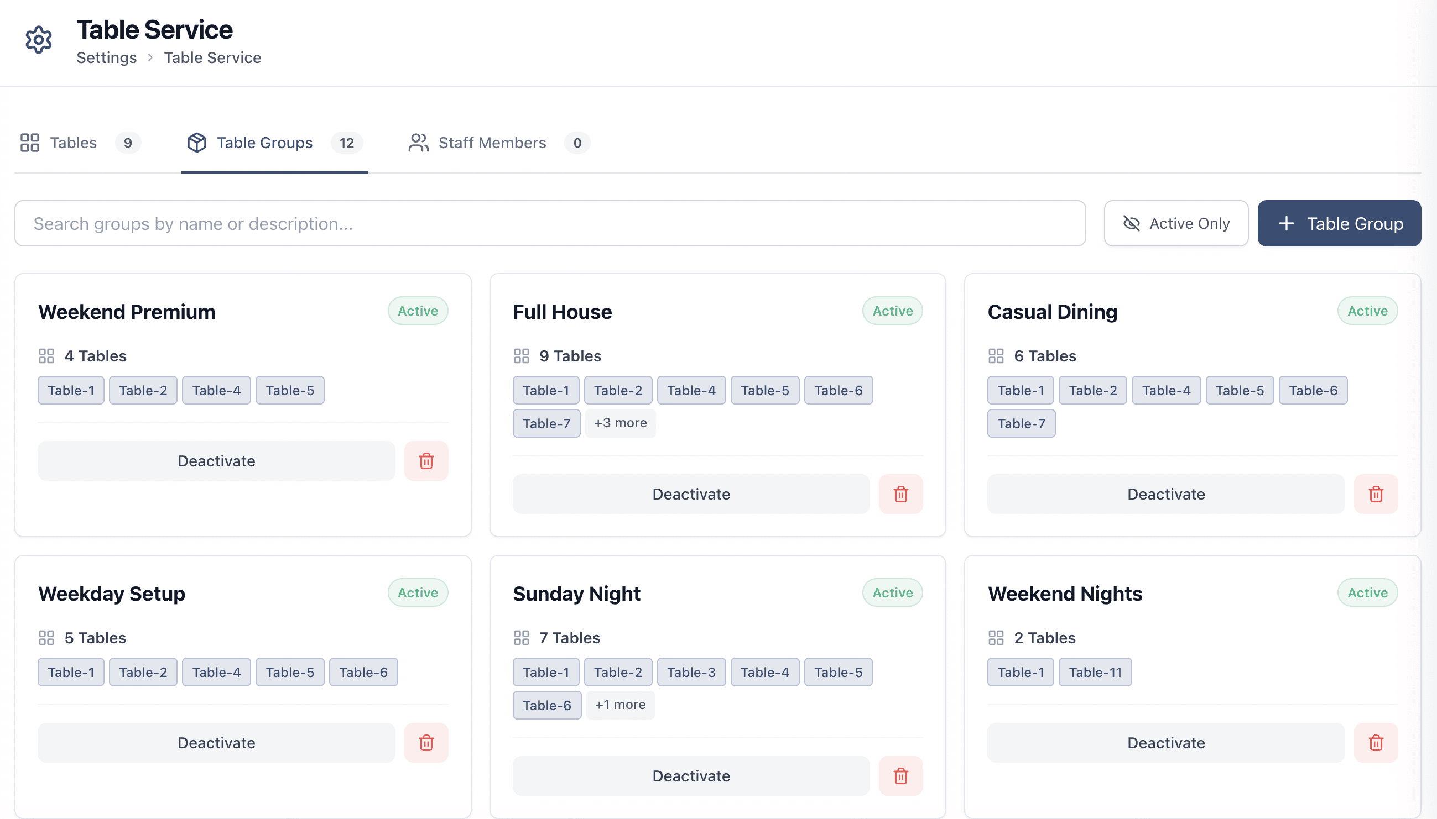Image resolution: width=1437 pixels, height=819 pixels.
Task: Click the Table Service breadcrumb text
Action: click(212, 57)
